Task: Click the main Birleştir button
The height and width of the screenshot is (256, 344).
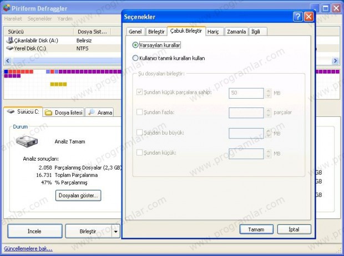Action: [88, 231]
